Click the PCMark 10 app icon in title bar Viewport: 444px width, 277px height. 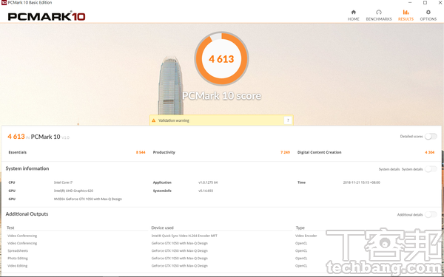(x=4, y=3)
